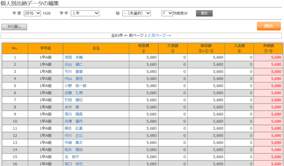Click the 学年組 column header
Image resolution: width=284 pixels, height=166 pixels.
pos(45,48)
